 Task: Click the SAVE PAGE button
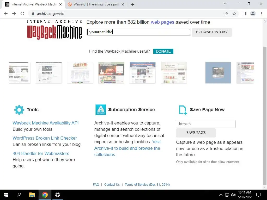(x=196, y=133)
